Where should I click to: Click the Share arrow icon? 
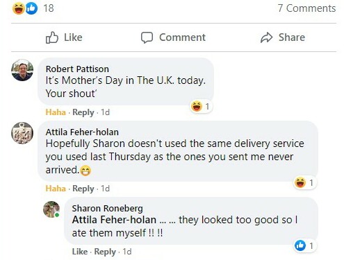[x=266, y=37]
